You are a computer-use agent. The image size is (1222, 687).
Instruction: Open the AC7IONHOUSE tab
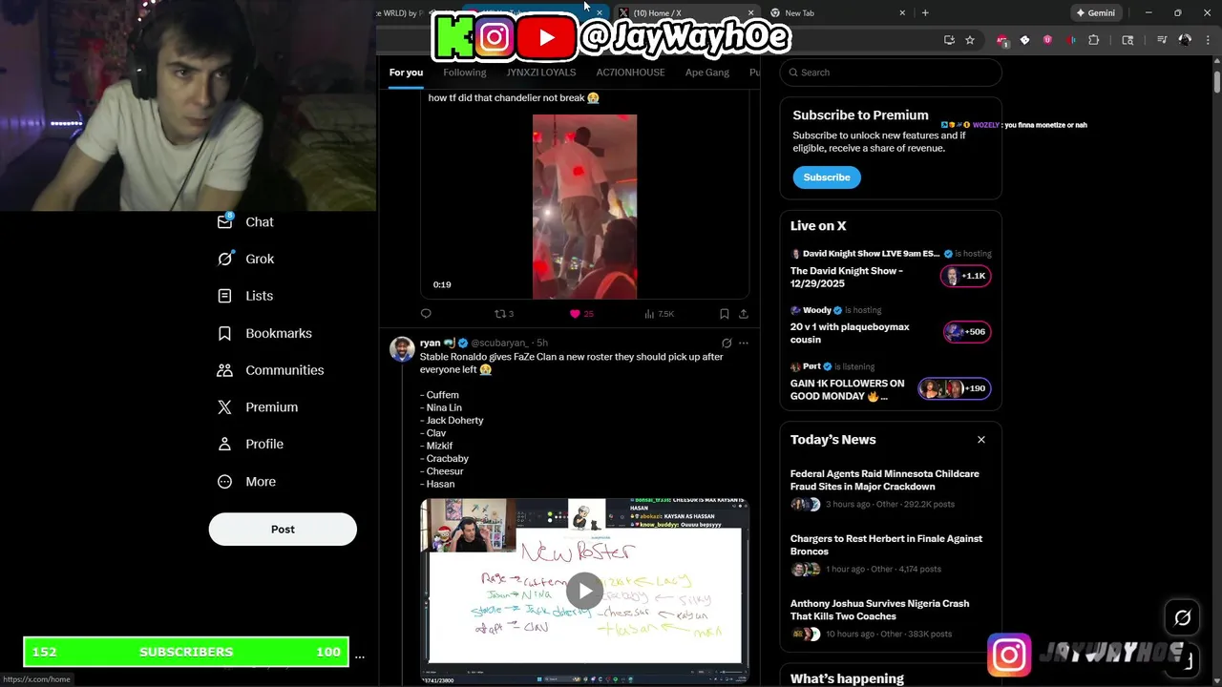[x=630, y=73]
